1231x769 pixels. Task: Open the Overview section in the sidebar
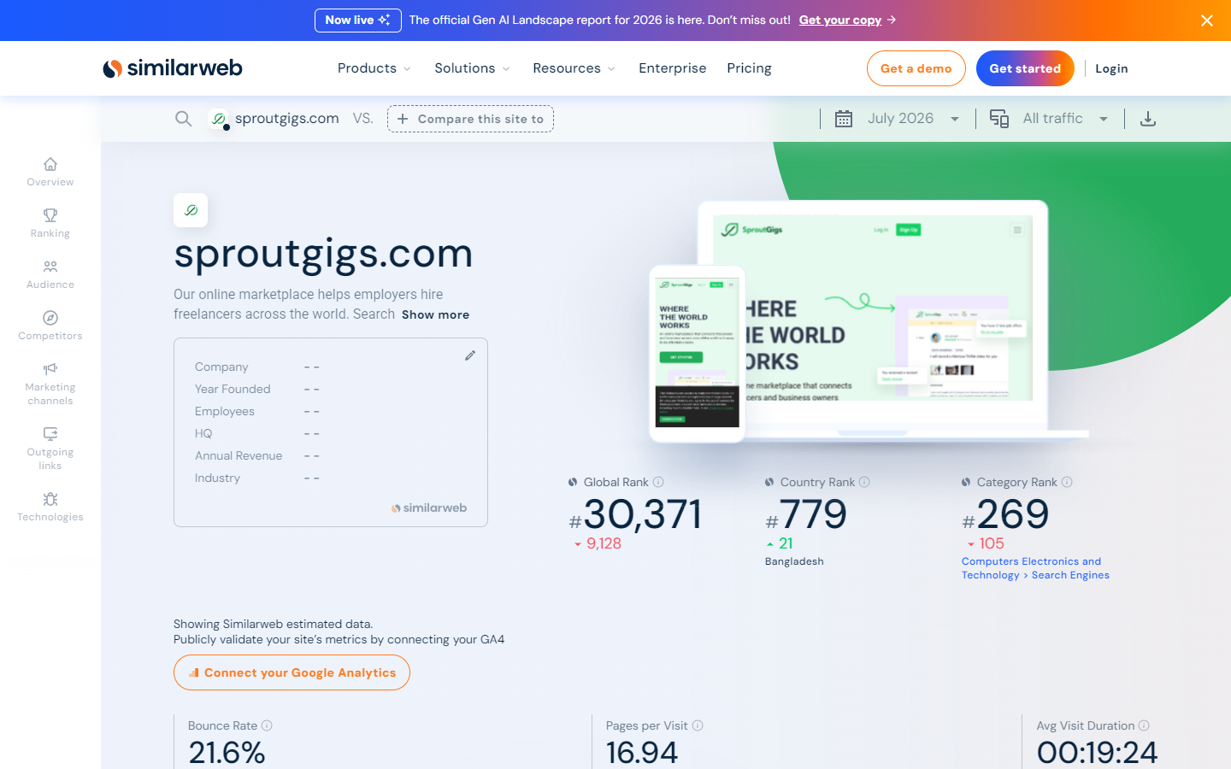(50, 172)
